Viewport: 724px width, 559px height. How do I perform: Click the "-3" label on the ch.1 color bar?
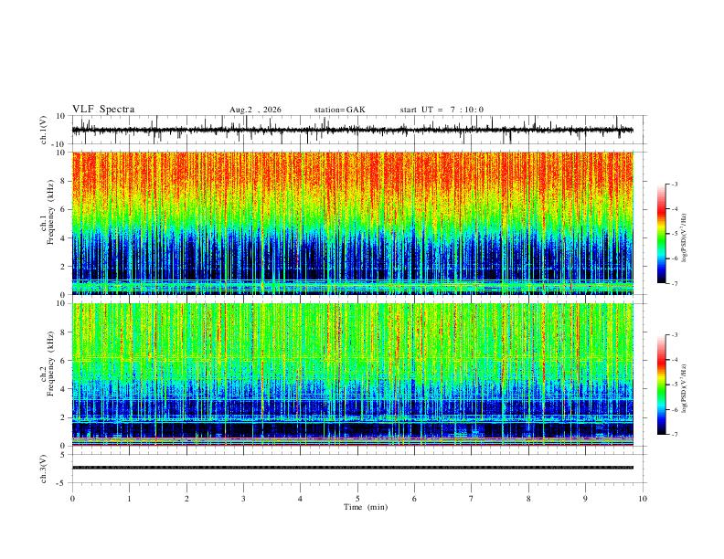674,184
